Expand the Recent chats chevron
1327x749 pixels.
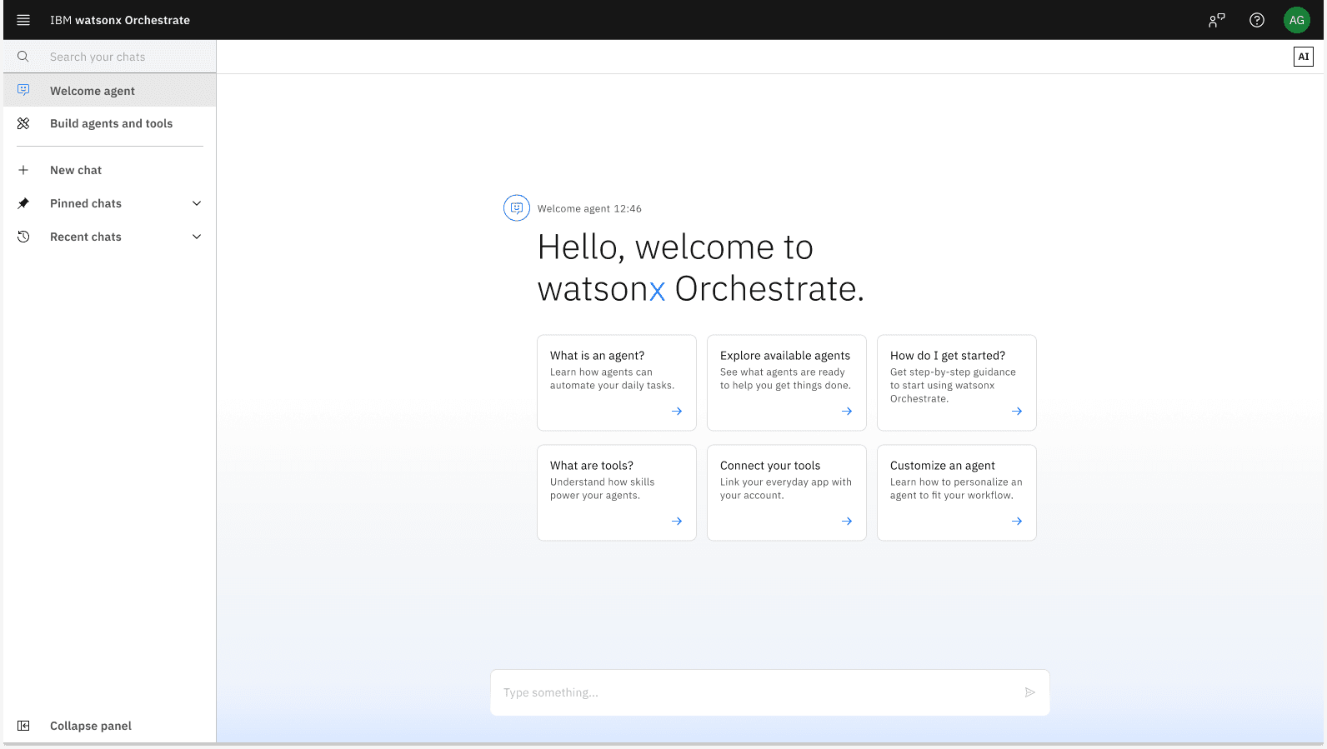(197, 237)
